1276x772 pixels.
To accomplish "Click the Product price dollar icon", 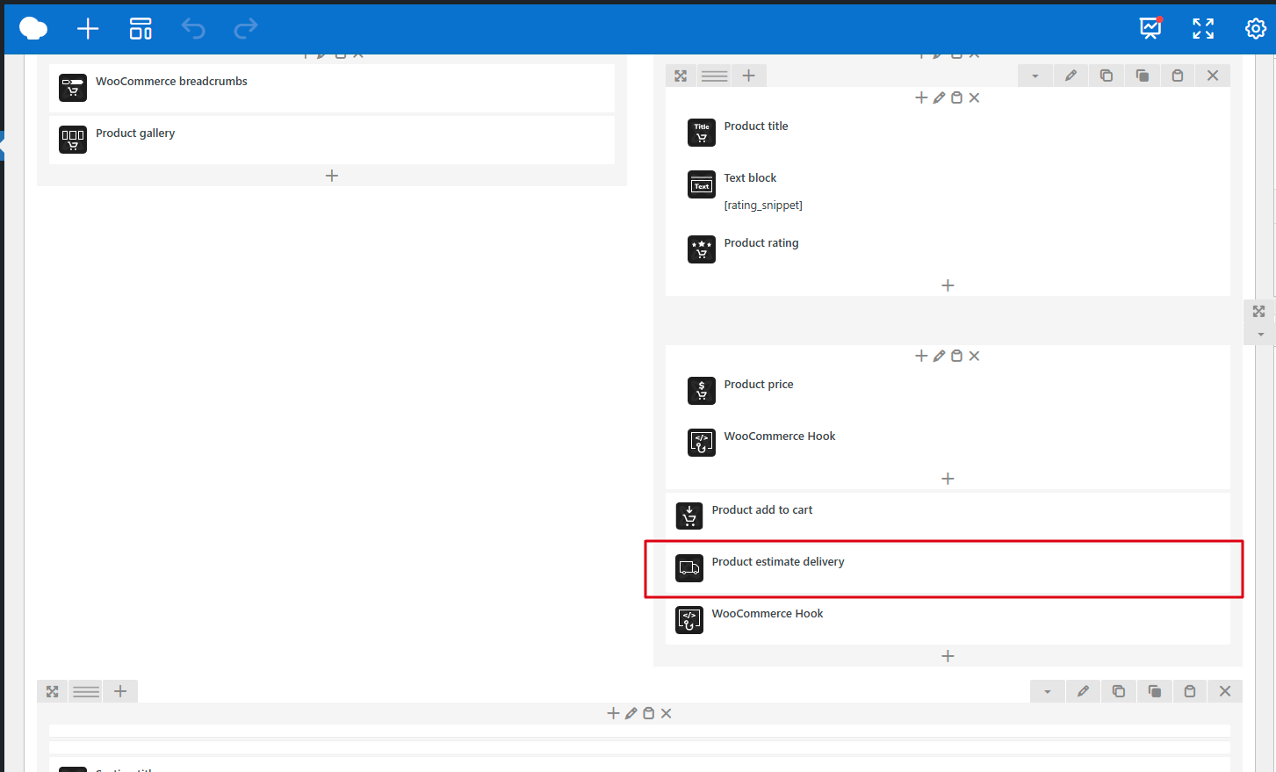I will 702,391.
